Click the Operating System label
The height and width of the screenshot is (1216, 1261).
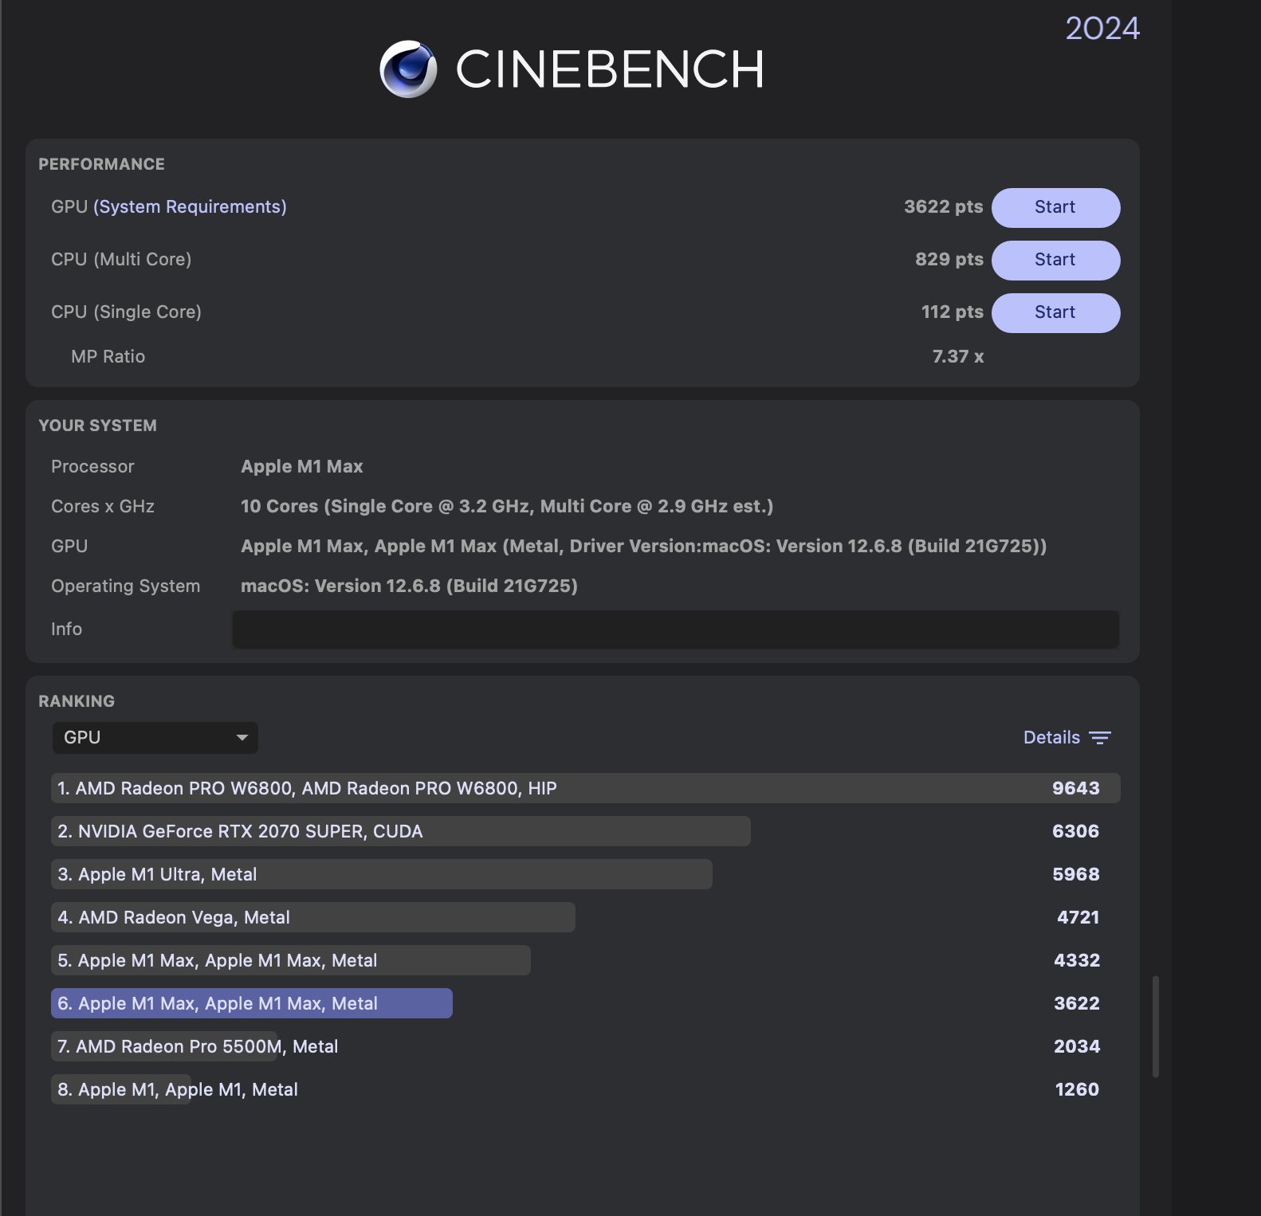pos(126,586)
